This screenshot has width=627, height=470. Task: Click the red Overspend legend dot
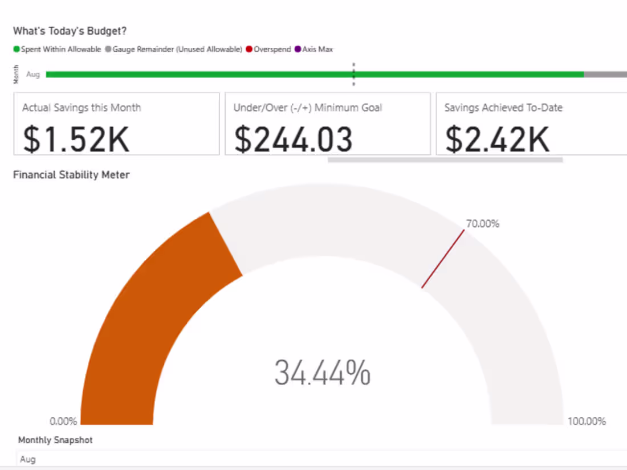pyautogui.click(x=249, y=49)
